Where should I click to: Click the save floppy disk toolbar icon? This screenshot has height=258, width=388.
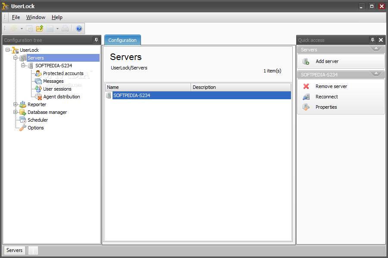coord(50,29)
